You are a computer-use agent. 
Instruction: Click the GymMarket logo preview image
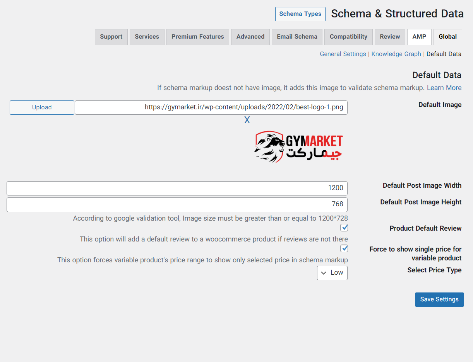[298, 146]
